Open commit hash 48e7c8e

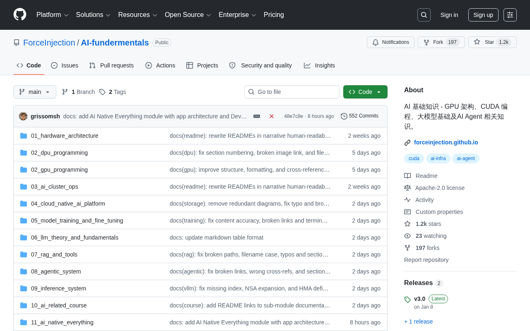tap(294, 116)
